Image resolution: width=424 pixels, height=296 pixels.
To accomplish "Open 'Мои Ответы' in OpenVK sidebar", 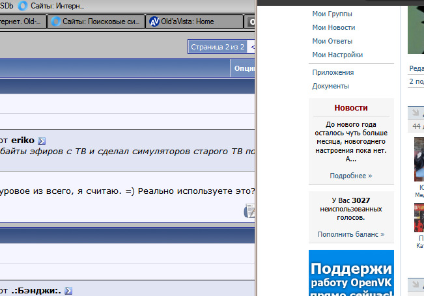I will coord(332,41).
